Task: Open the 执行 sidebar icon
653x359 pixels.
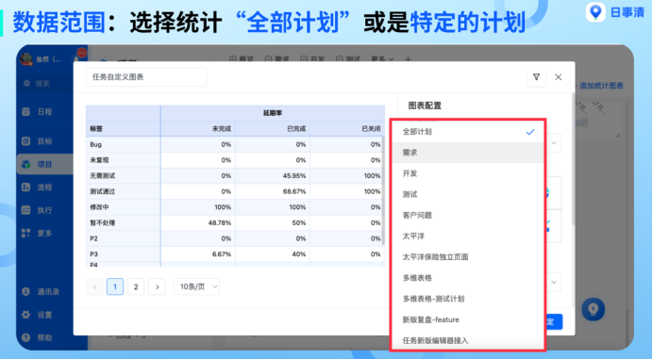Action: [25, 210]
